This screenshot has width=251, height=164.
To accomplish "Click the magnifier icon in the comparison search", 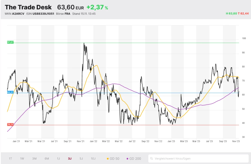I will coord(152,158).
